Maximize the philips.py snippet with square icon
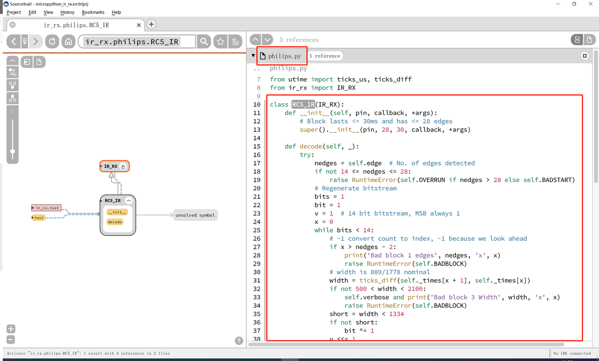This screenshot has height=361, width=599. [584, 56]
